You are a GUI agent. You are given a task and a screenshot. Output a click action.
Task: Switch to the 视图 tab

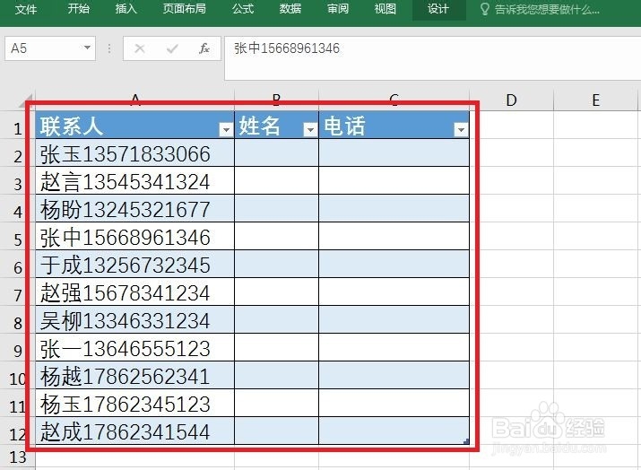coord(385,9)
